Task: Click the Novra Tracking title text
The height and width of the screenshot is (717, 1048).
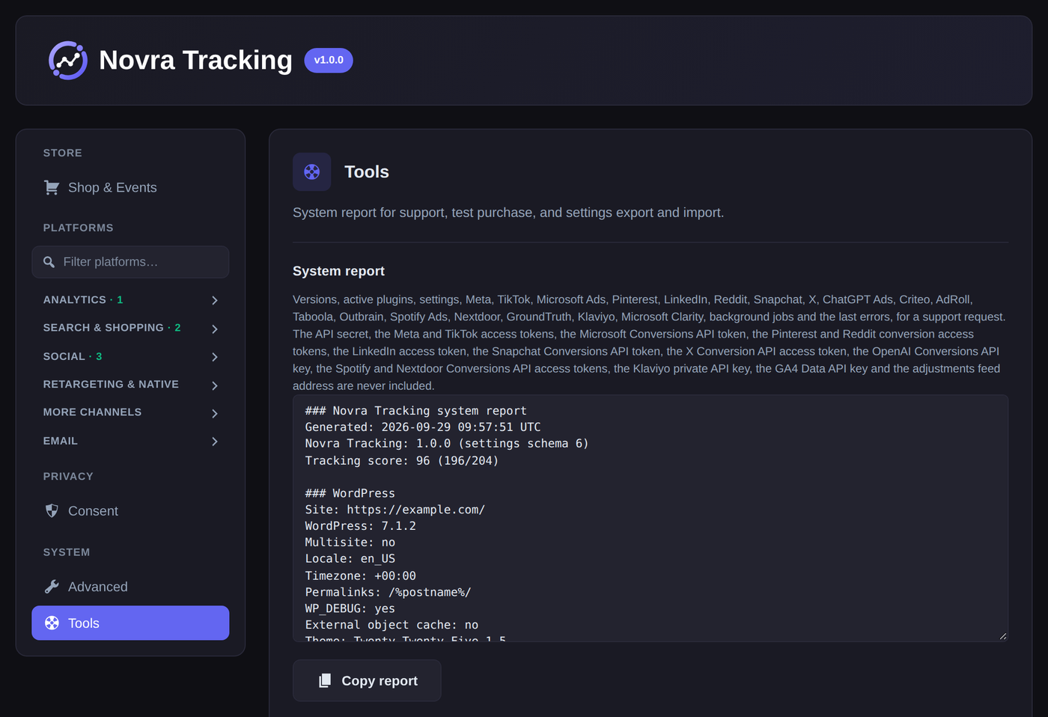Action: [x=195, y=61]
